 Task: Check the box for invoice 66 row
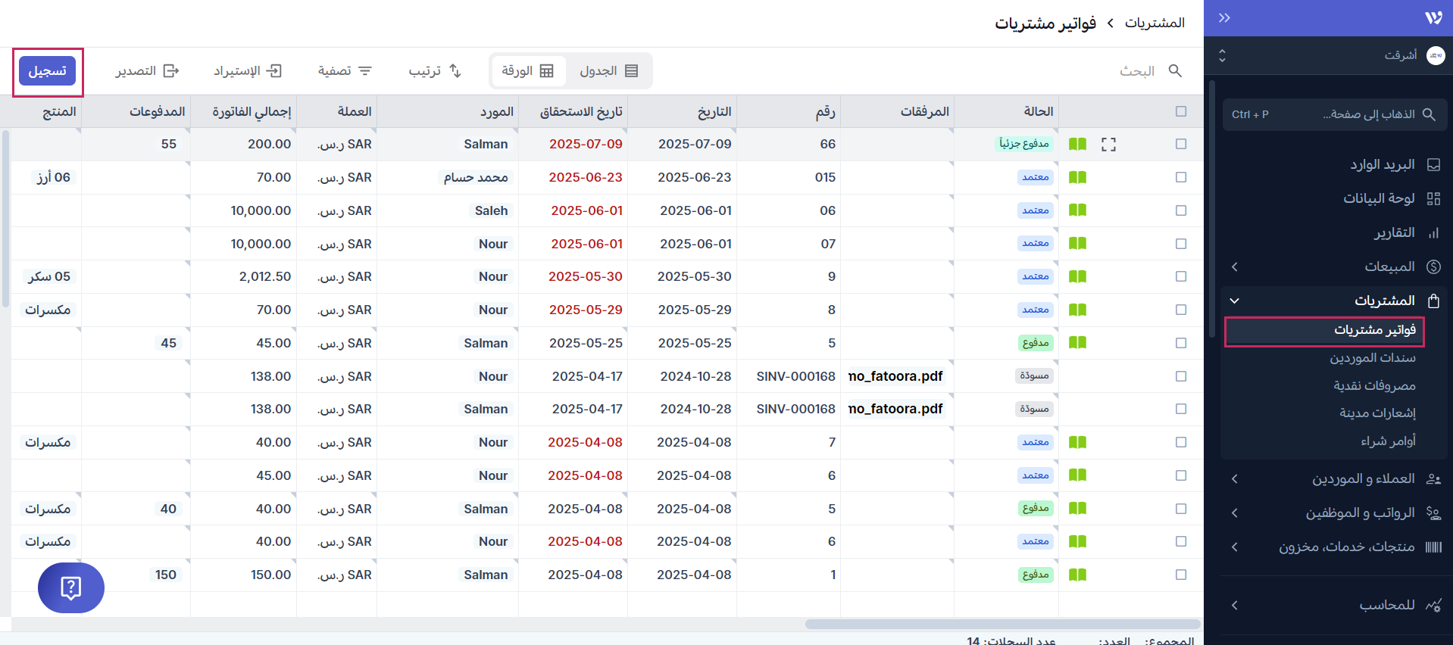click(x=1181, y=145)
